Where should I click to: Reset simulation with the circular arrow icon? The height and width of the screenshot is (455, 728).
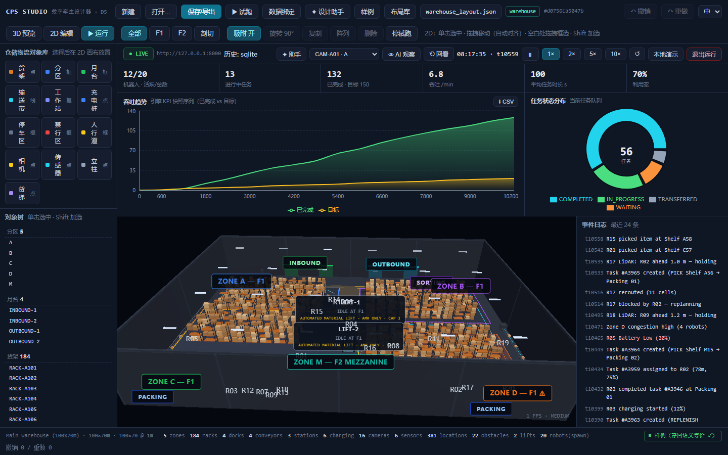pos(637,54)
